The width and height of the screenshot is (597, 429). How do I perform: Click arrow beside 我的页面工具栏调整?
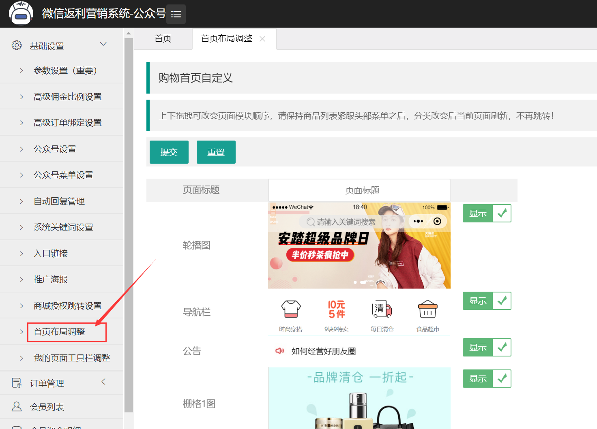coord(21,358)
